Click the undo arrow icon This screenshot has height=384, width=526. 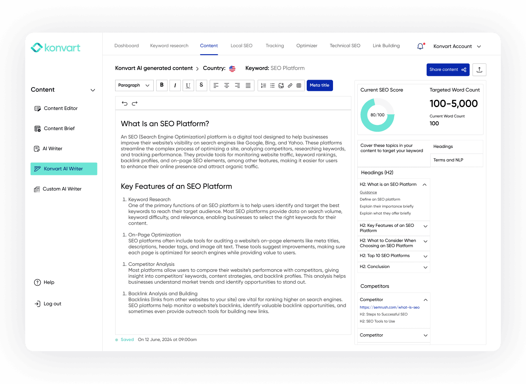(x=124, y=103)
